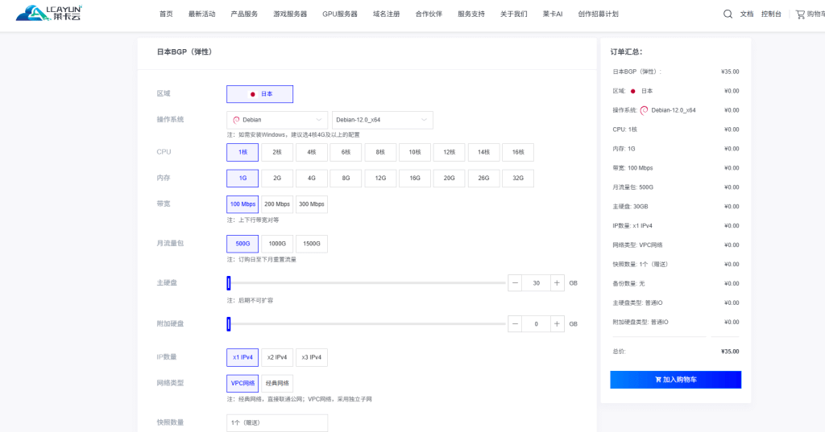
Task: Click the 加入购物车 button
Action: (676, 380)
